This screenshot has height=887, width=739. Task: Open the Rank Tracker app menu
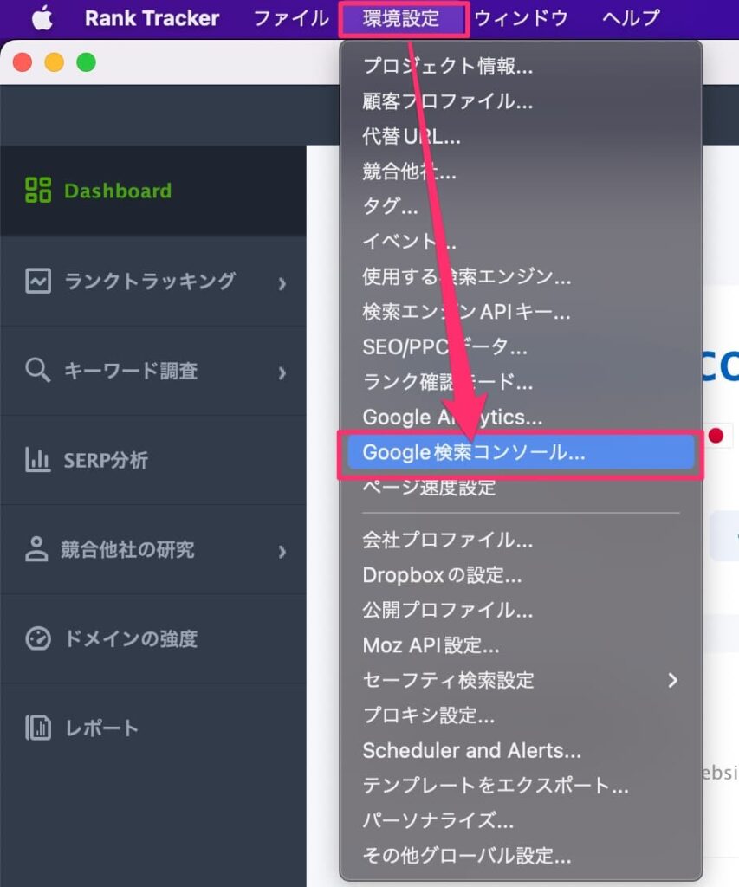pos(152,18)
